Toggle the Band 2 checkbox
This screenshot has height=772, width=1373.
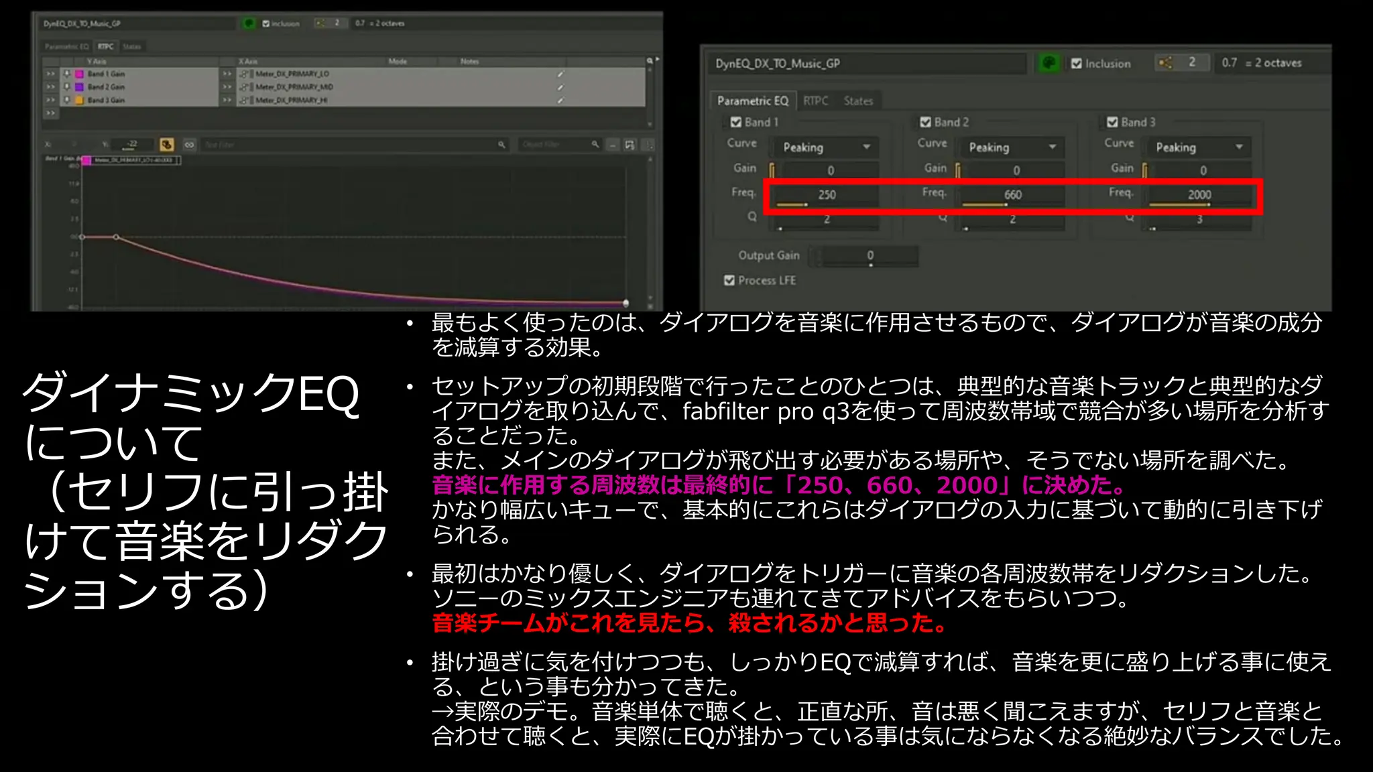click(926, 122)
